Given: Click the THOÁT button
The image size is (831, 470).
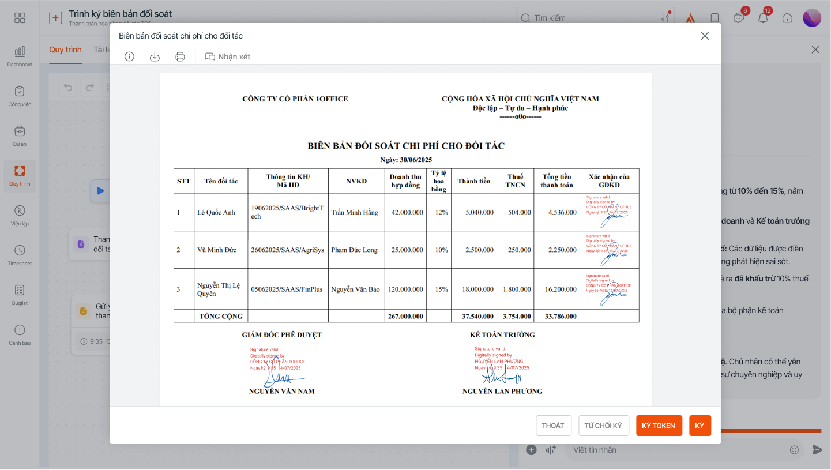Looking at the screenshot, I should [x=553, y=426].
